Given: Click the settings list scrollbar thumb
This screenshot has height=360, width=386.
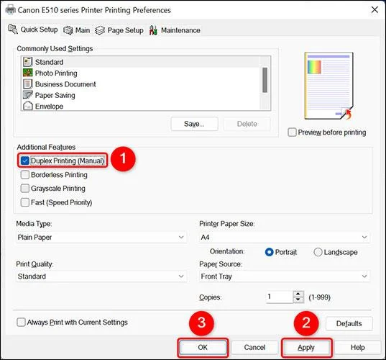Looking at the screenshot, I should coord(265,80).
